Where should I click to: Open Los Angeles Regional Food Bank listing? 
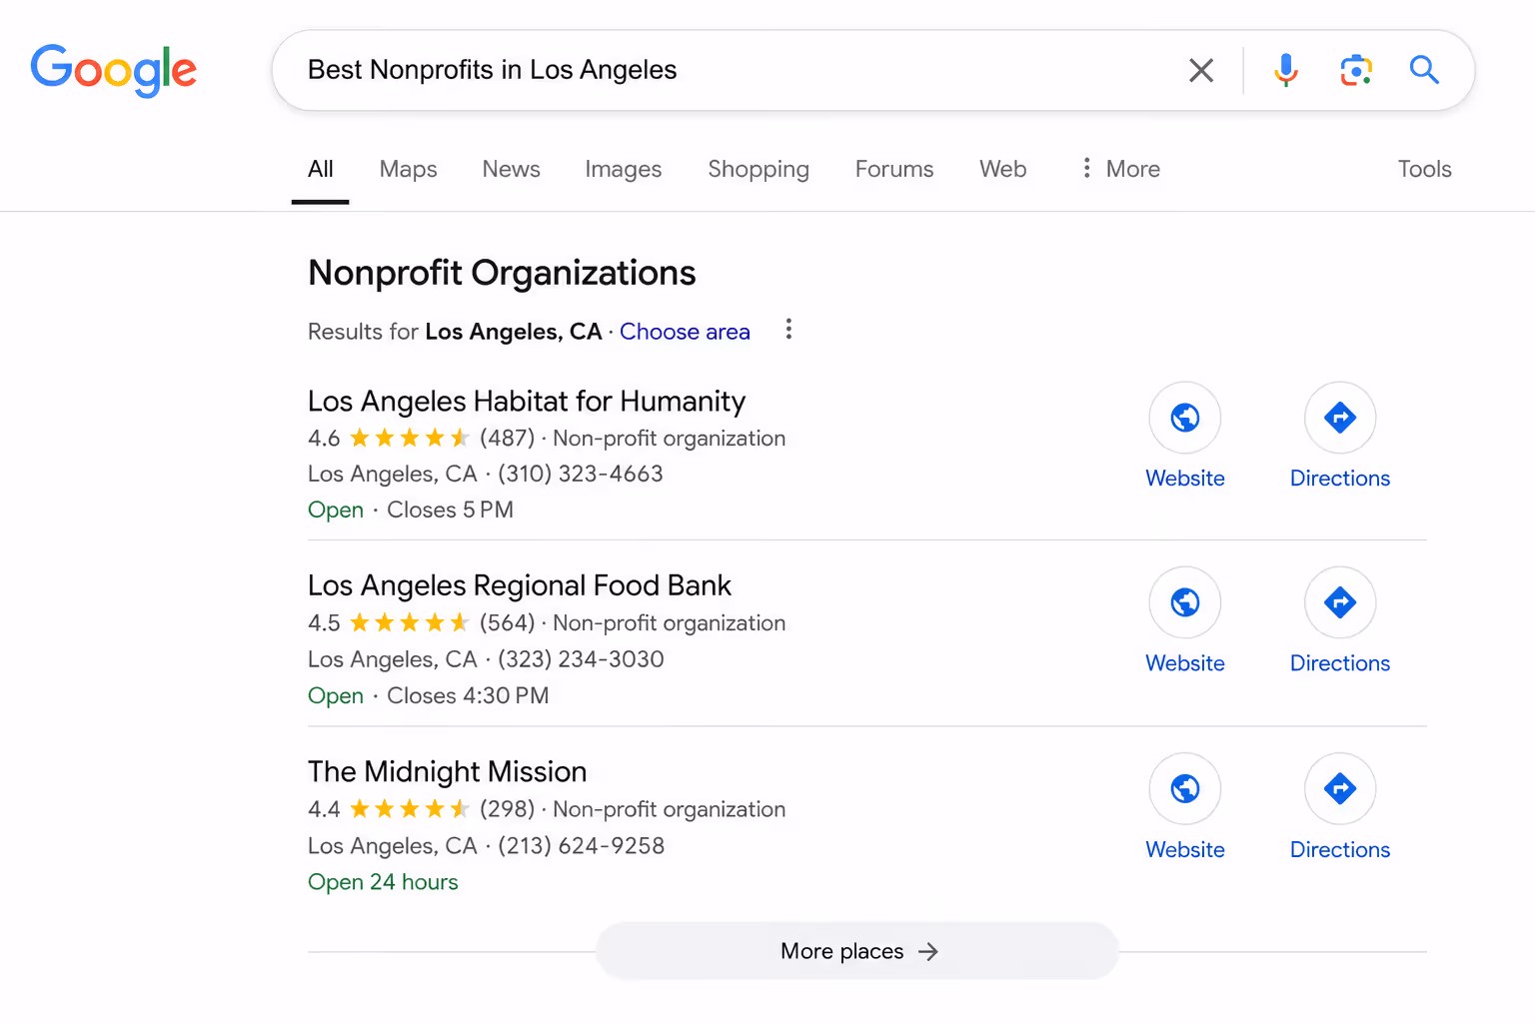click(520, 585)
